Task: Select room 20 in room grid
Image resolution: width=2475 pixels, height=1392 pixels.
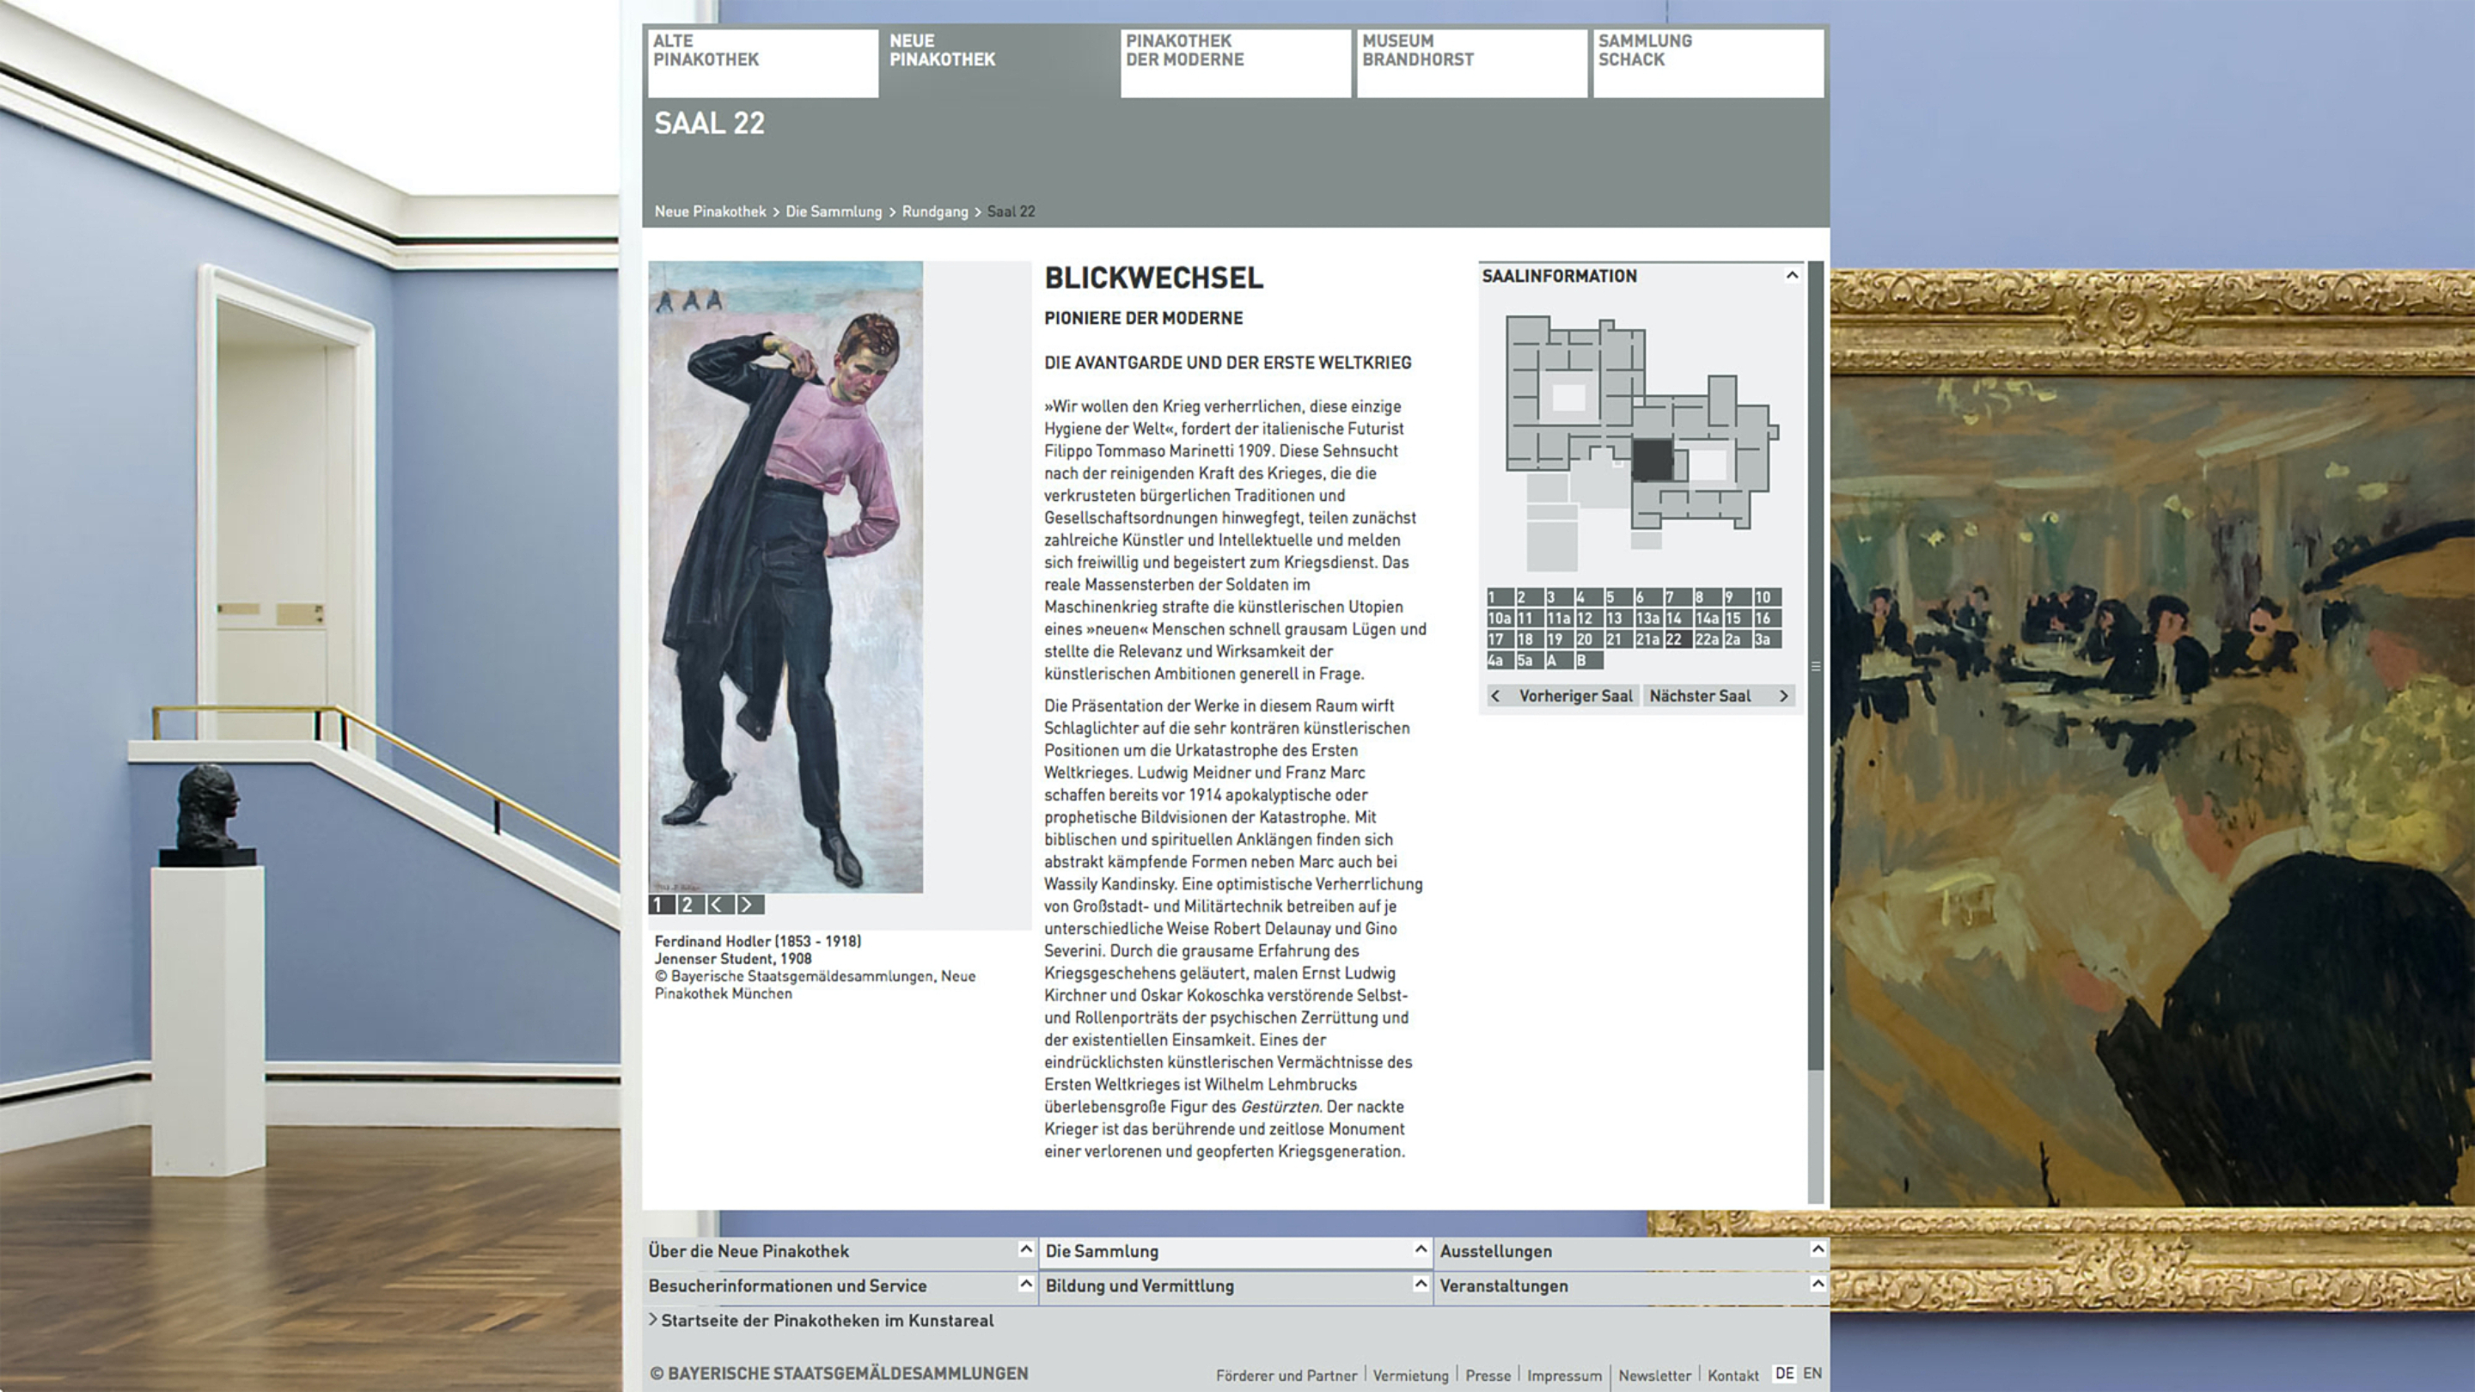Action: [1590, 640]
